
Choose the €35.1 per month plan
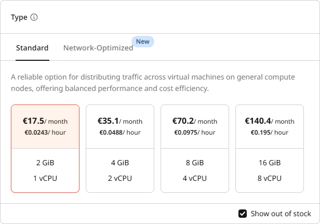pos(120,149)
